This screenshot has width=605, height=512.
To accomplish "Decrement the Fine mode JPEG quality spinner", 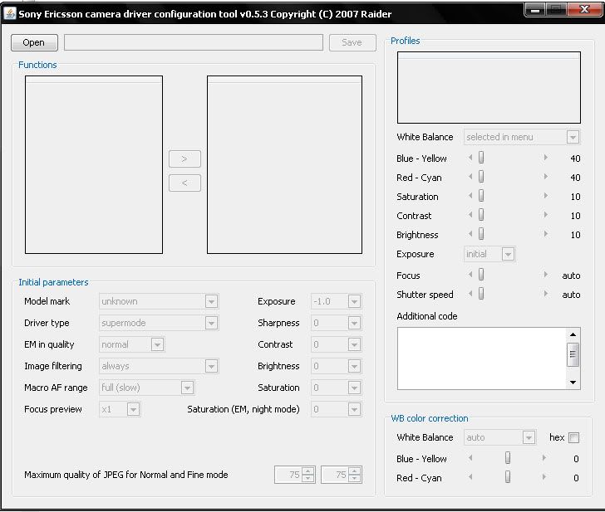I will [354, 479].
